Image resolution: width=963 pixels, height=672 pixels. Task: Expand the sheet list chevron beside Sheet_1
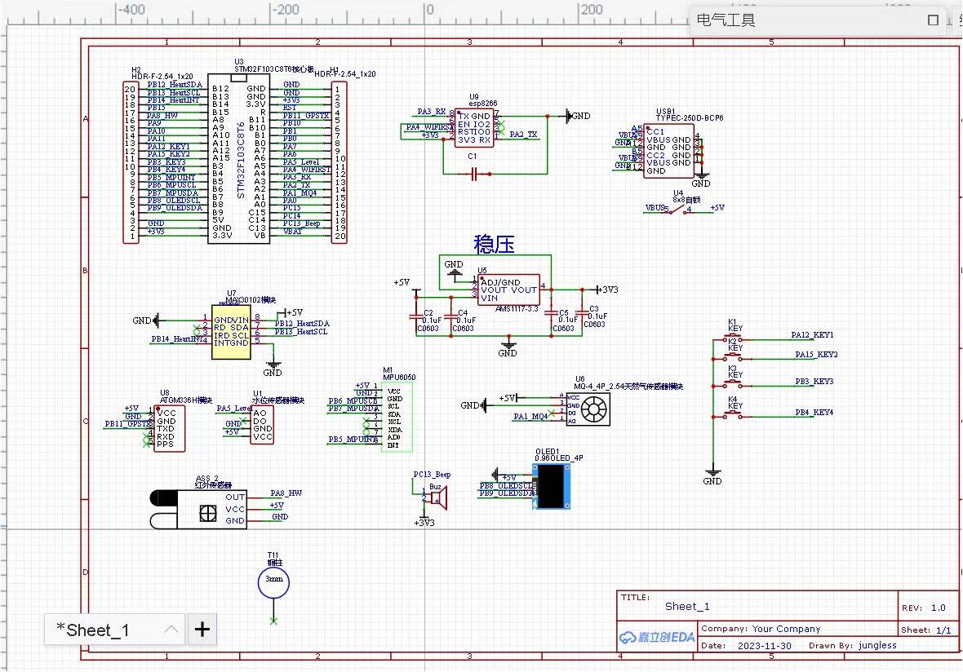point(171,630)
